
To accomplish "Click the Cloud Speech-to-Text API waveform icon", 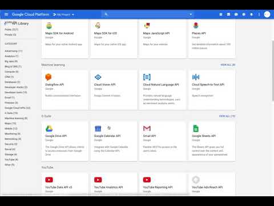I will 196,77.
